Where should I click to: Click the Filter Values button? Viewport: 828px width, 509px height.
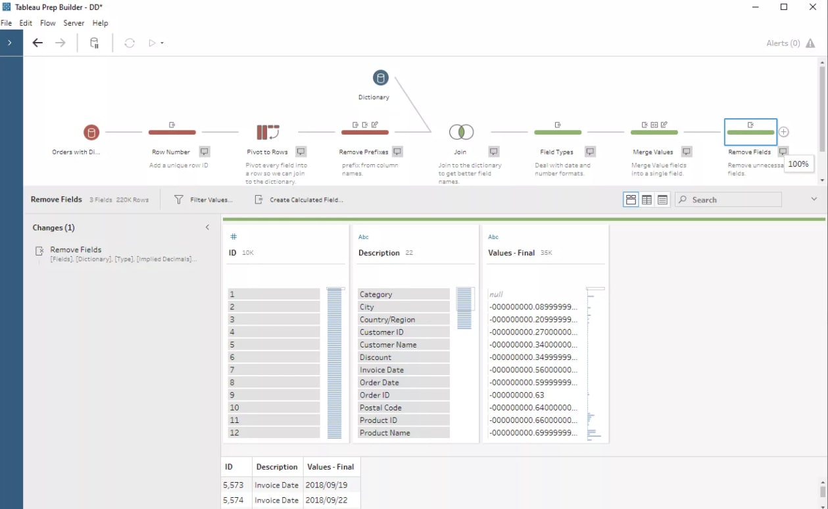(x=203, y=200)
